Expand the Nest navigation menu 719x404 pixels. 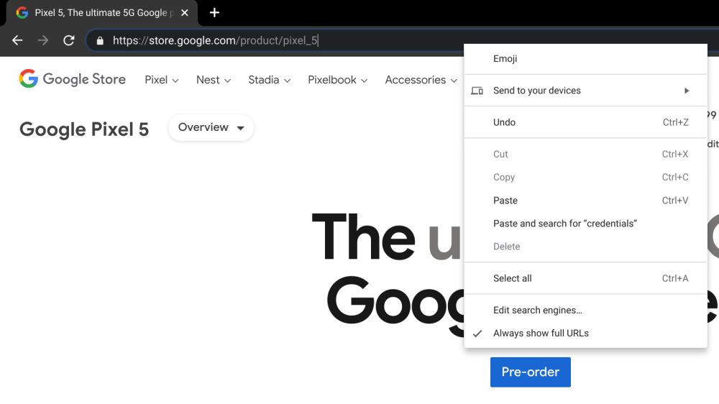point(213,80)
